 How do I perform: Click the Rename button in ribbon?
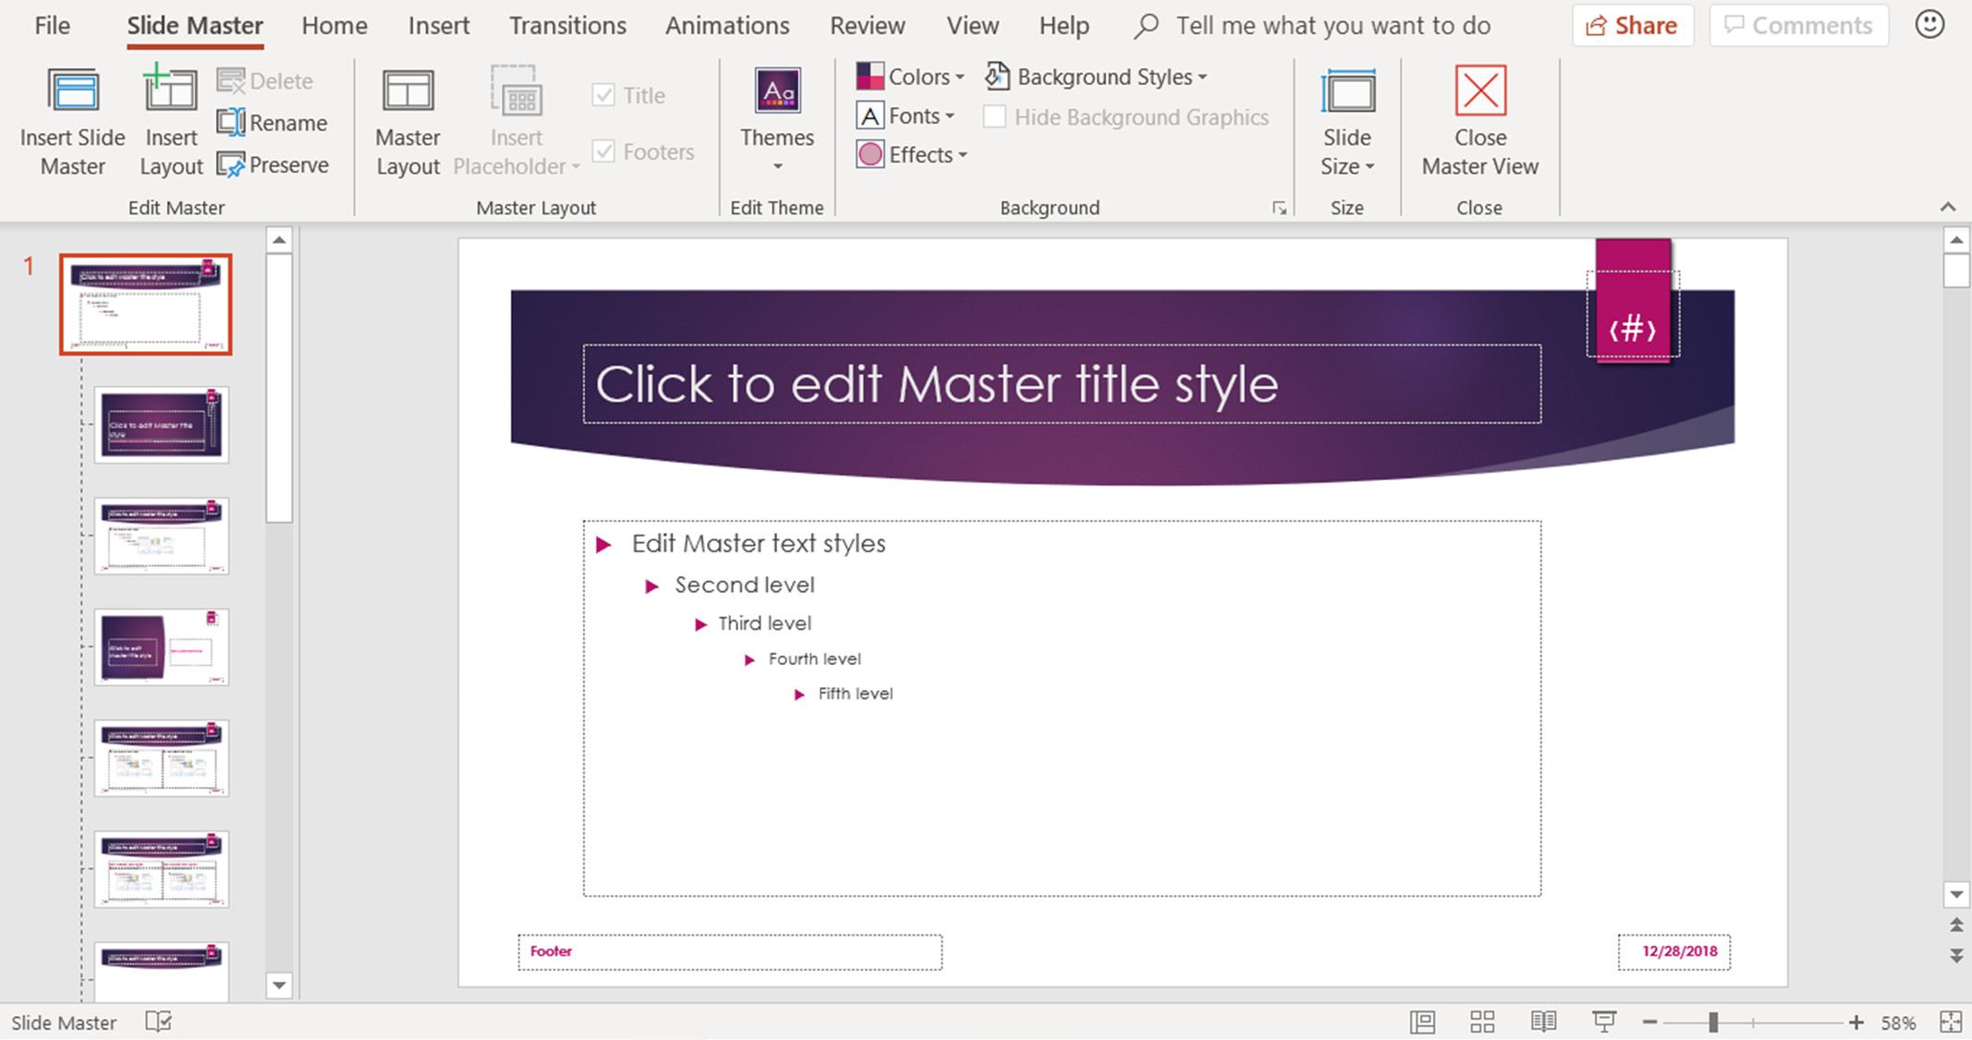[274, 121]
